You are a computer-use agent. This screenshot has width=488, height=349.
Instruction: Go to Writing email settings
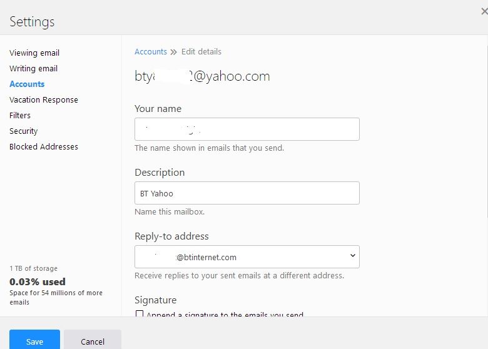[x=33, y=69]
